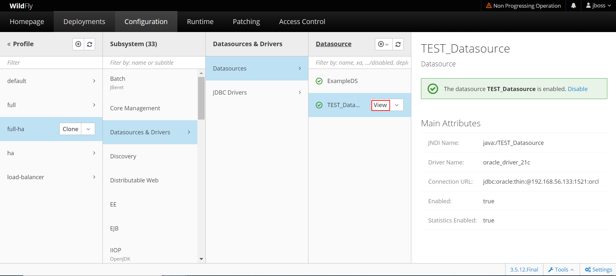Image resolution: width=616 pixels, height=276 pixels.
Task: Focus the Datasource filter field
Action: point(360,63)
